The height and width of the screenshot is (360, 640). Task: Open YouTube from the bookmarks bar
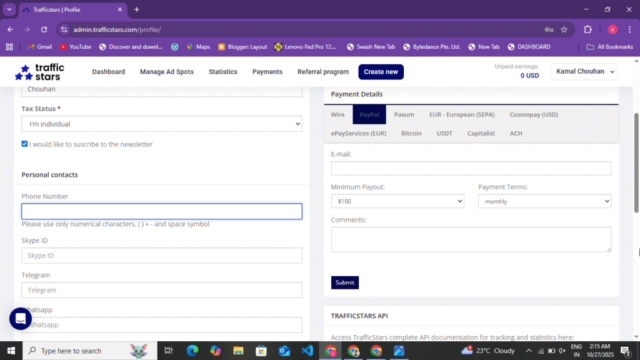(x=75, y=46)
